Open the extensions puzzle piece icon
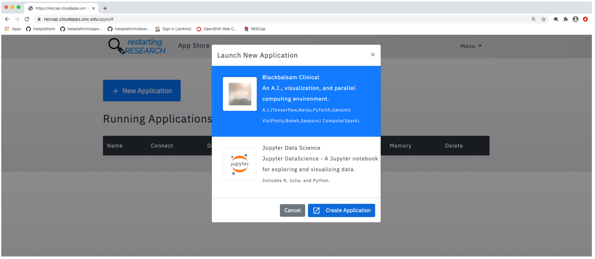Viewport: 595px width, 259px height. click(566, 19)
